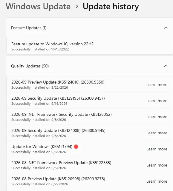Click red dot next to KB5121794
173x191 pixels.
76,147
